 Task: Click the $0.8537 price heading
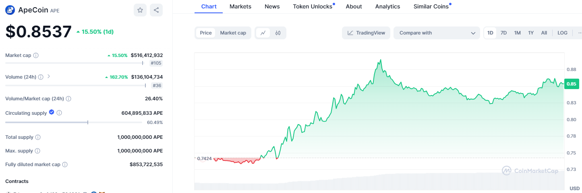tap(38, 31)
